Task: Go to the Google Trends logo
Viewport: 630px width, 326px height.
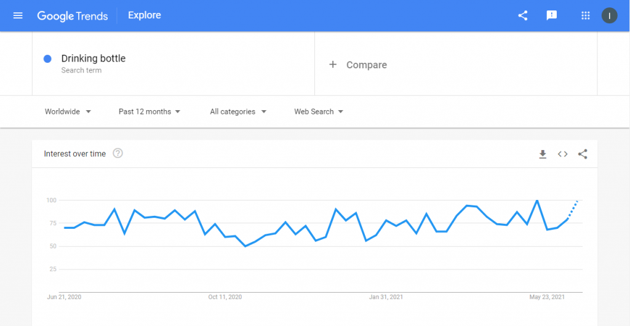Action: tap(73, 15)
